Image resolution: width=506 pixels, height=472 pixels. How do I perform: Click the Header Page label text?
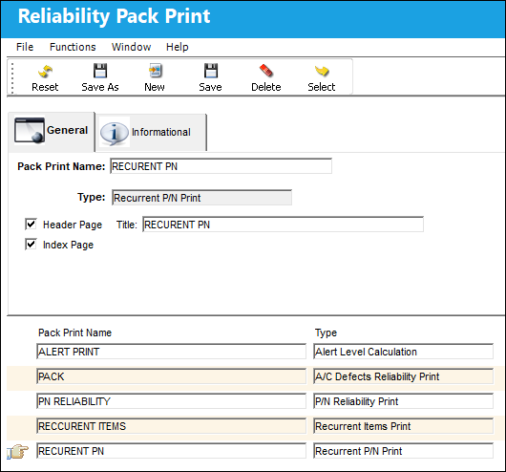pos(73,225)
